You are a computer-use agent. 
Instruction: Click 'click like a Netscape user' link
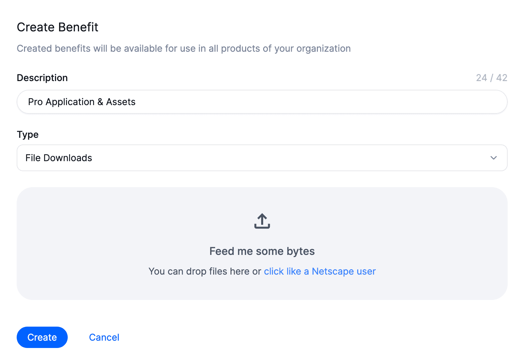(x=320, y=271)
